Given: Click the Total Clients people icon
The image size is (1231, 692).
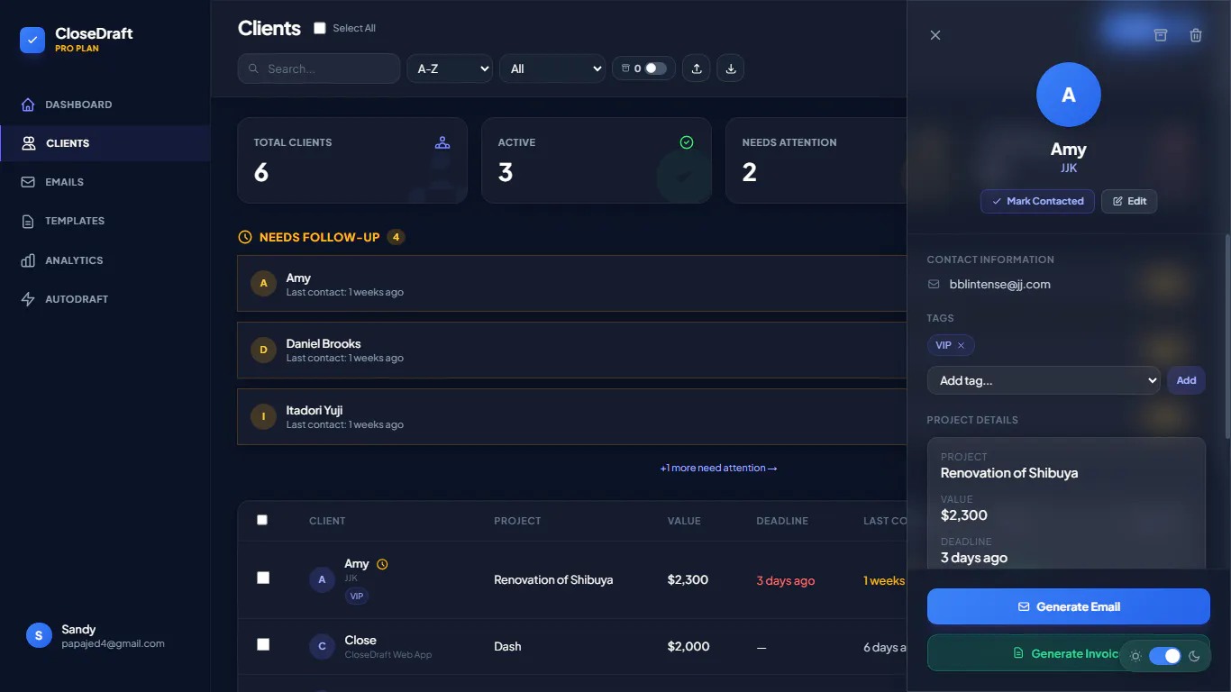Looking at the screenshot, I should (x=442, y=142).
